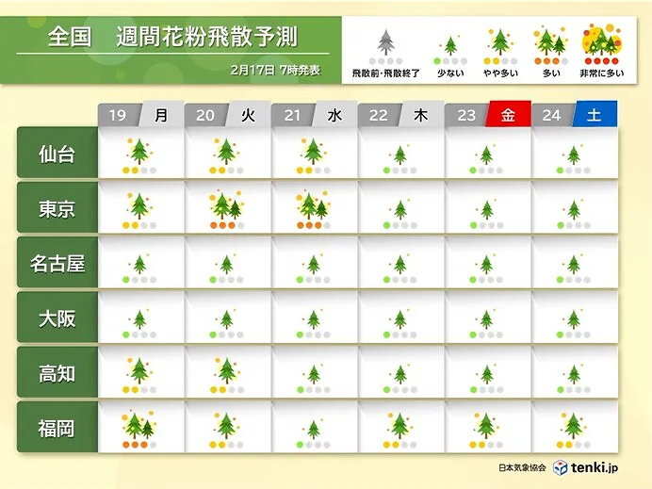
Task: Click the level dots under 福岡 on the 19th
Action: (x=139, y=445)
